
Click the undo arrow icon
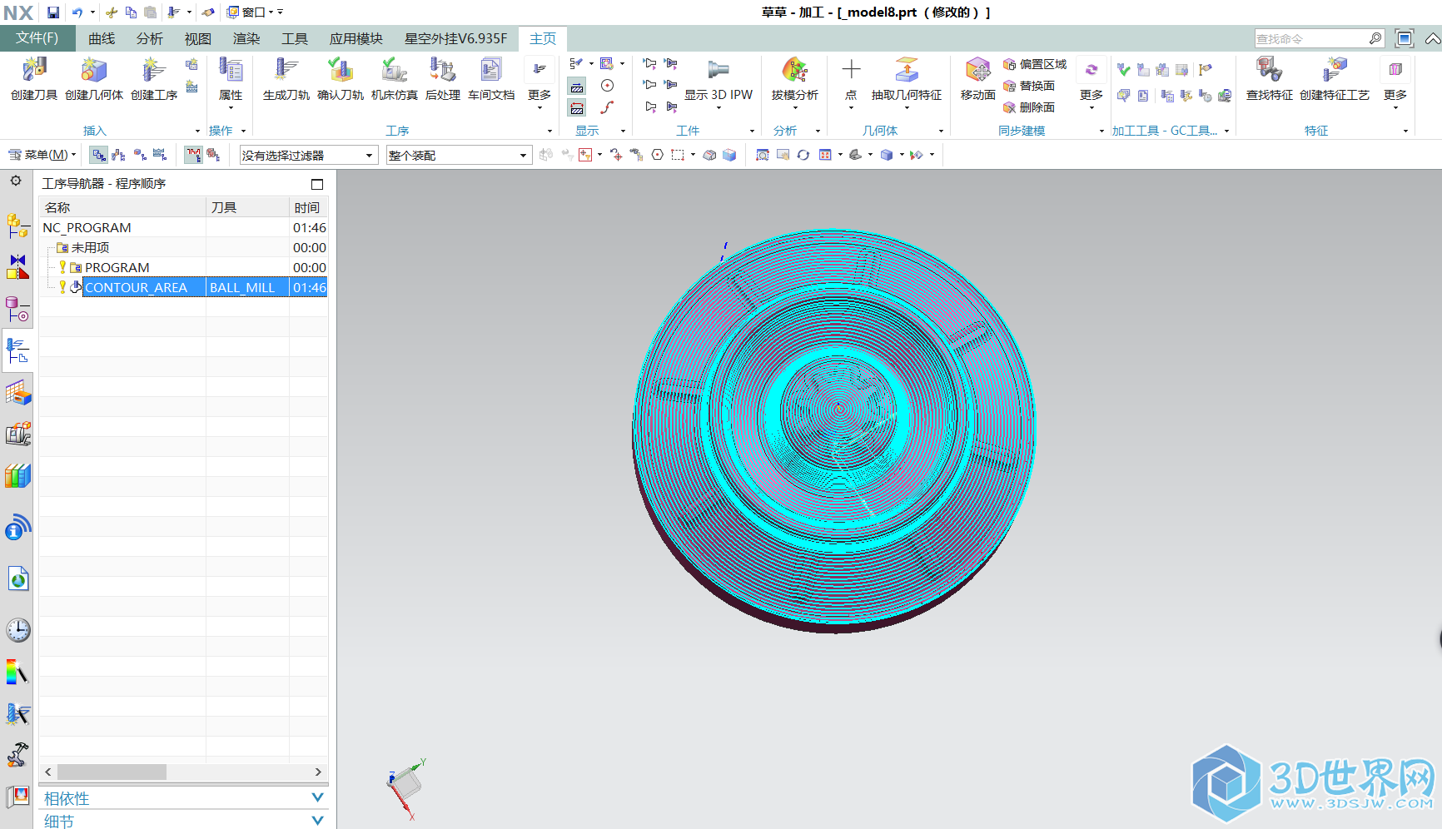(77, 12)
